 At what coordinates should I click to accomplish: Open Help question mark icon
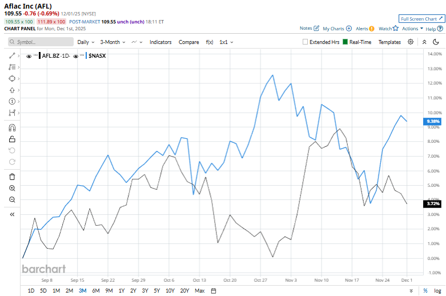440,29
